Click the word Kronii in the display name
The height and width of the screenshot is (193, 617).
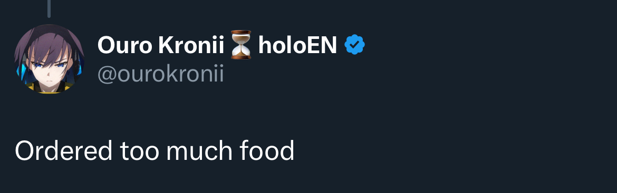(191, 46)
